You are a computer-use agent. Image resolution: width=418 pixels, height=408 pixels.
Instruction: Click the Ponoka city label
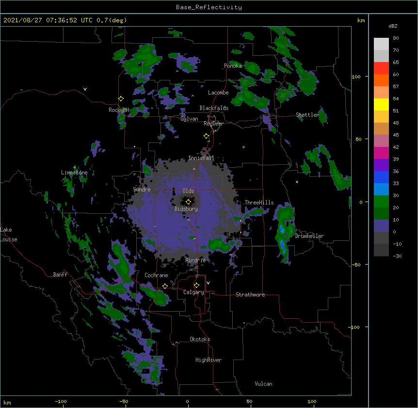tap(233, 66)
